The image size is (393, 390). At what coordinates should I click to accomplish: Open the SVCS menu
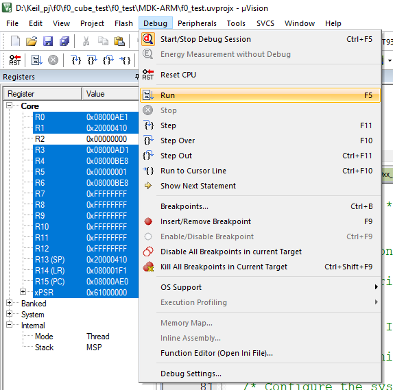(x=265, y=23)
